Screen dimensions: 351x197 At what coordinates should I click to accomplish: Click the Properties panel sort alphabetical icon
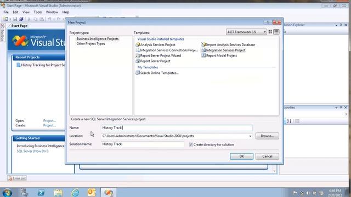[x=289, y=121]
